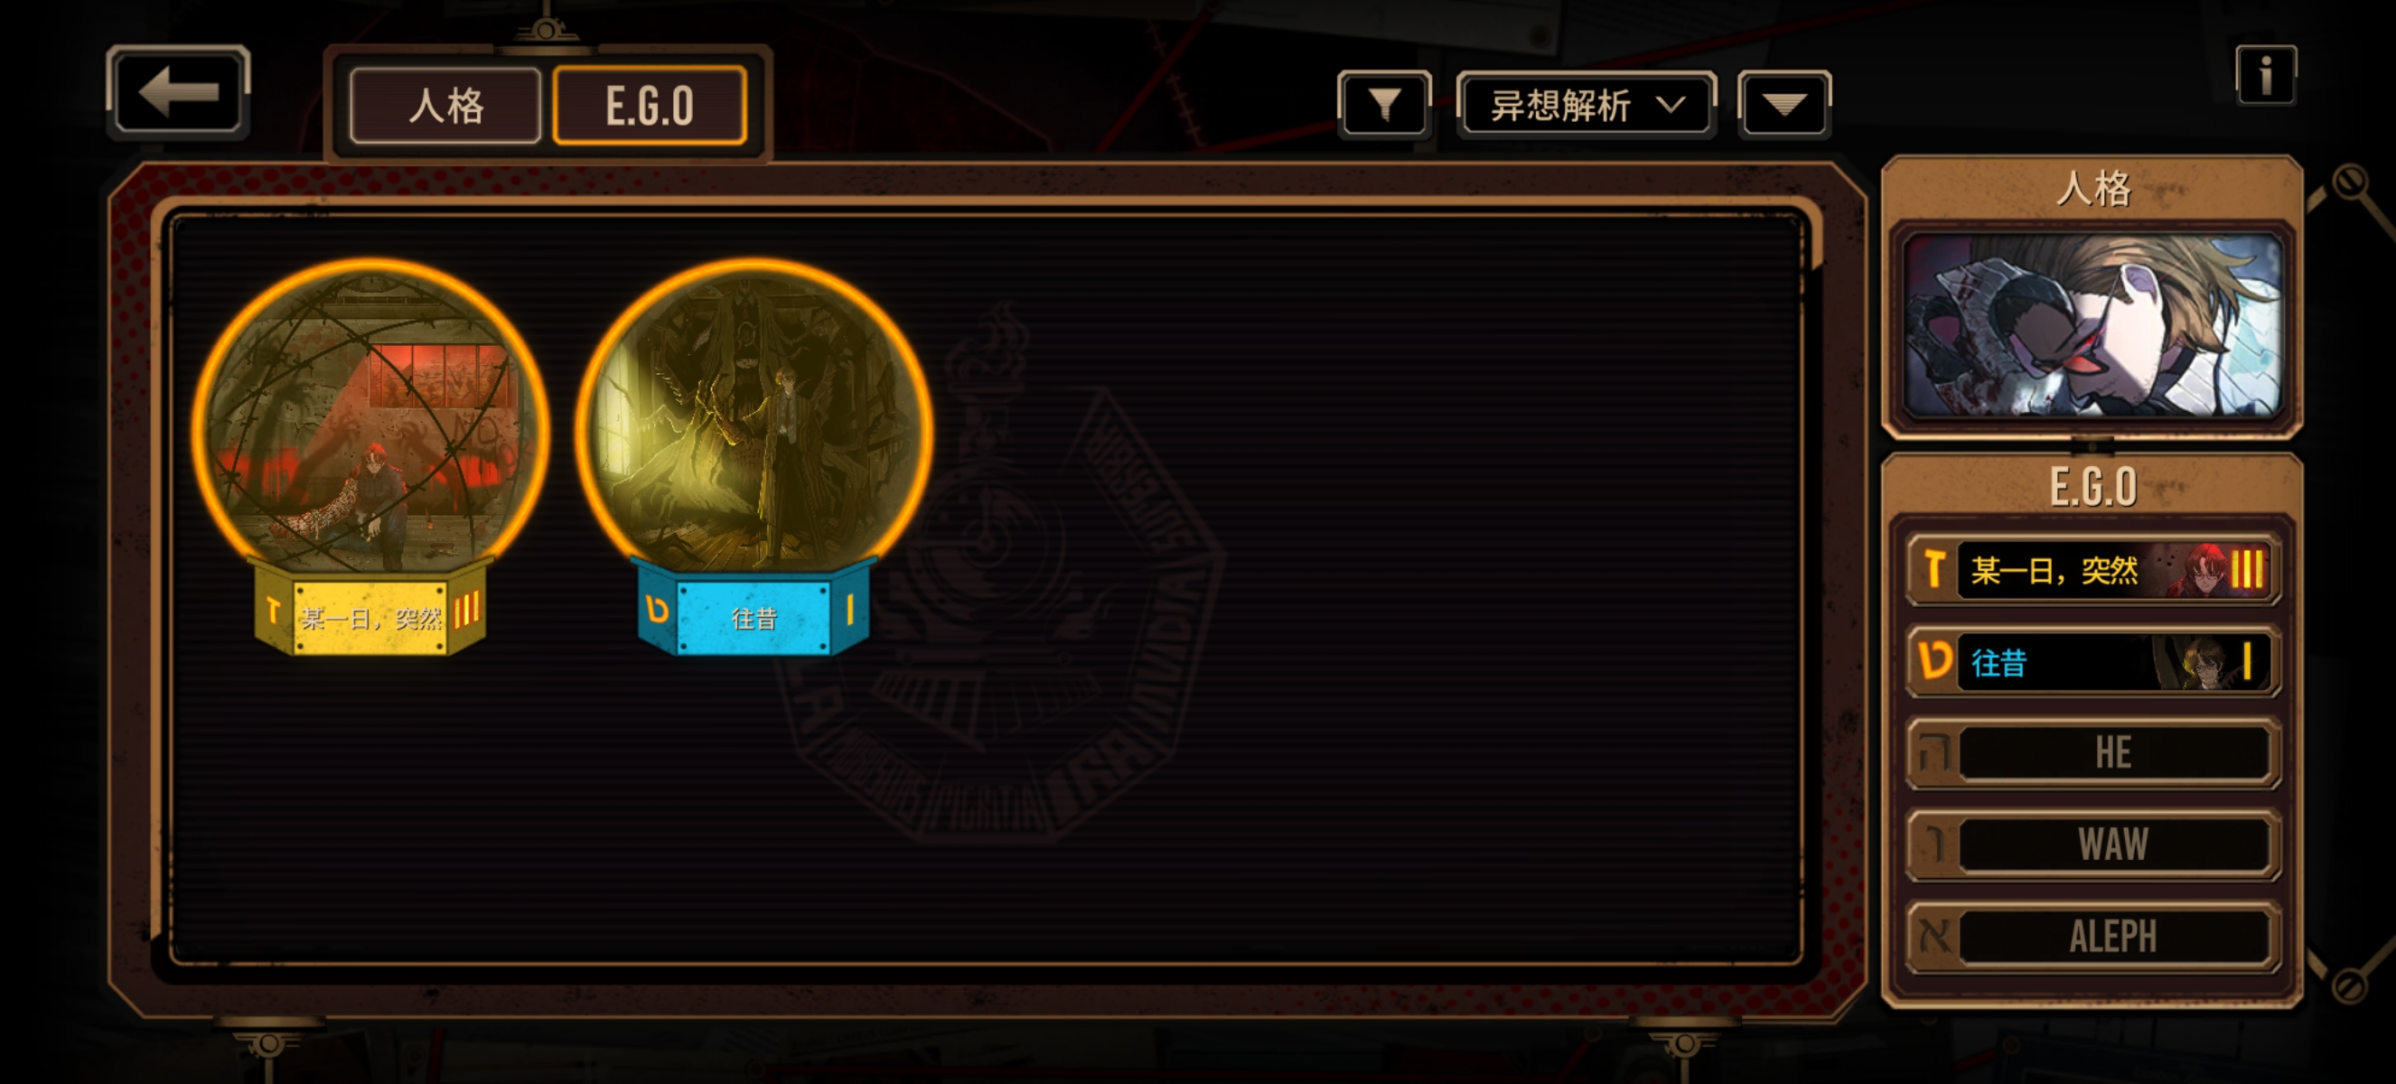Expand the 异想解析 sort dropdown

point(1586,104)
